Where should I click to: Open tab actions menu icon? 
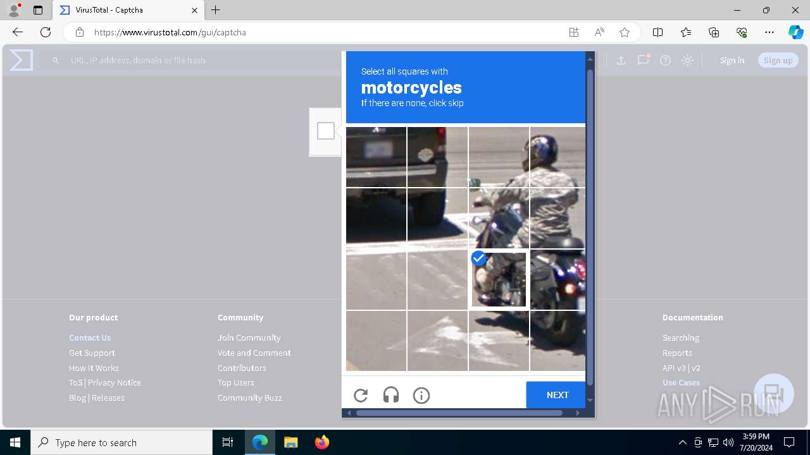pos(38,10)
